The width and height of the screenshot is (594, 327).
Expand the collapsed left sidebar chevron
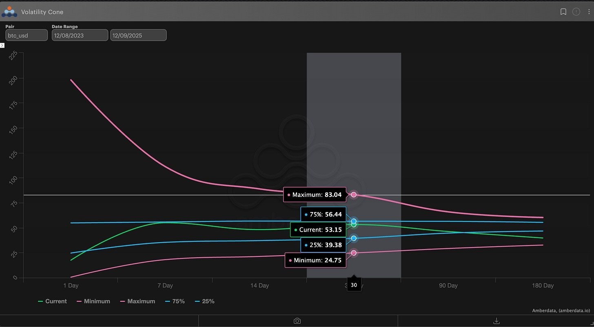coord(2,45)
